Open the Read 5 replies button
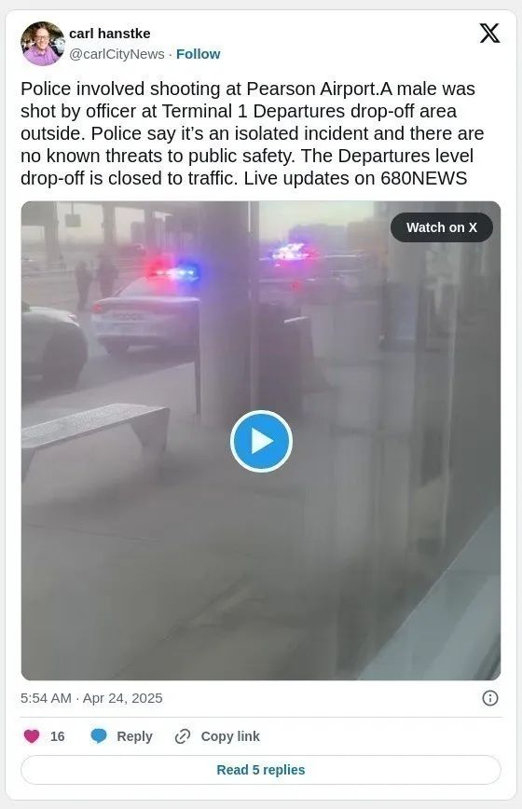 [x=261, y=770]
